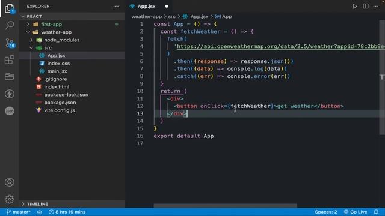Click the master branch indicator

[18, 212]
